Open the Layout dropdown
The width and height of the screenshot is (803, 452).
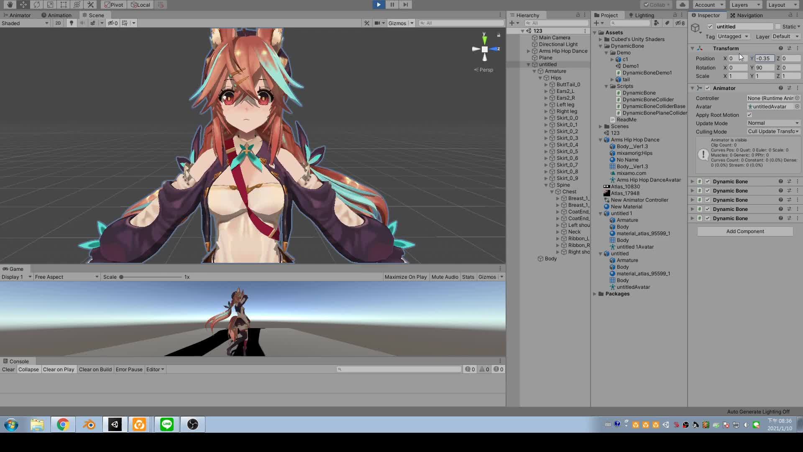783,5
